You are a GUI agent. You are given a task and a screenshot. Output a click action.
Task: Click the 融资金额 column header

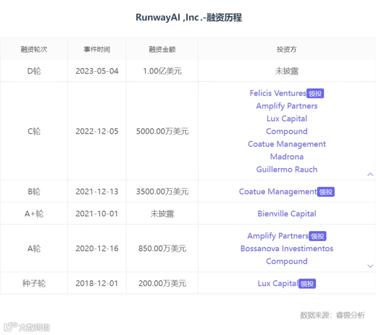pos(162,49)
